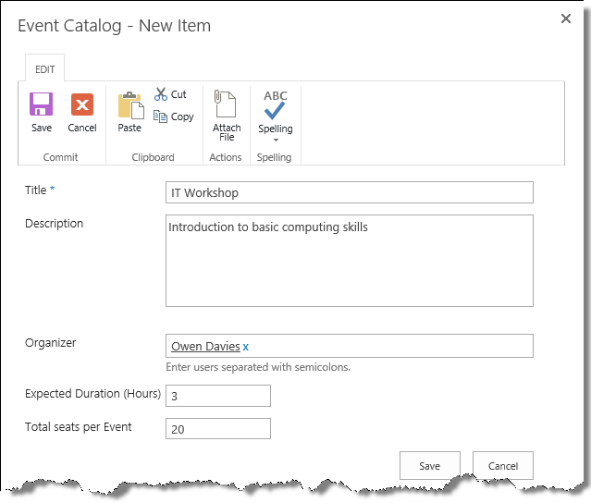
Task: Click the Copy icon in Clipboard group
Action: (x=161, y=117)
